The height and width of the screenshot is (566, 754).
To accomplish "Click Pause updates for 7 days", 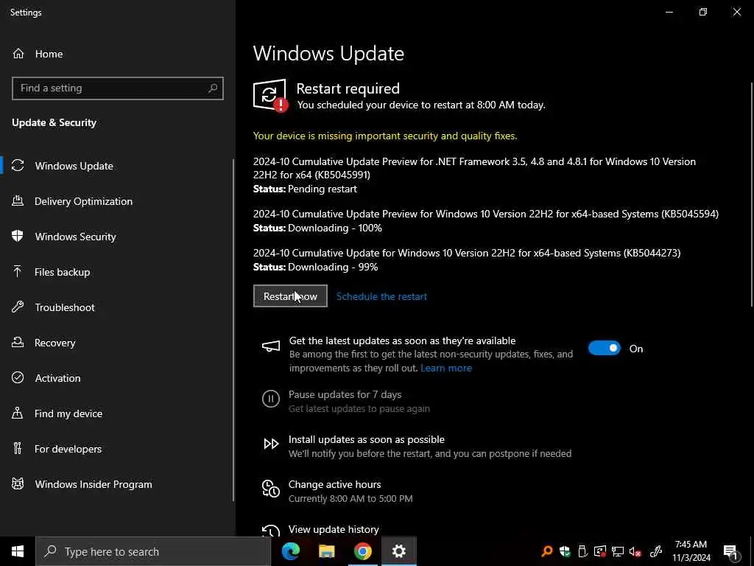I will click(x=345, y=395).
